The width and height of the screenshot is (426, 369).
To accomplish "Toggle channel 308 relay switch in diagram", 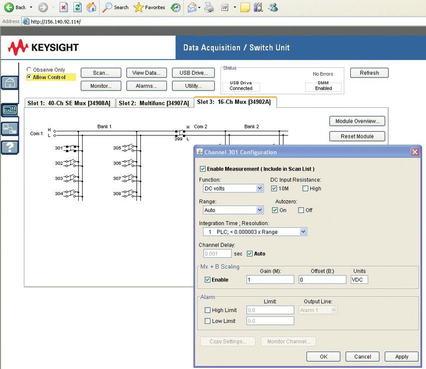I will coord(130,194).
